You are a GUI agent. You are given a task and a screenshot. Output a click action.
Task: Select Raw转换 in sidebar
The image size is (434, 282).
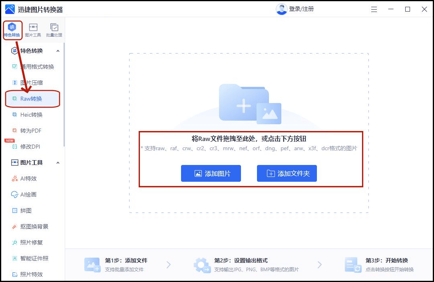click(33, 99)
